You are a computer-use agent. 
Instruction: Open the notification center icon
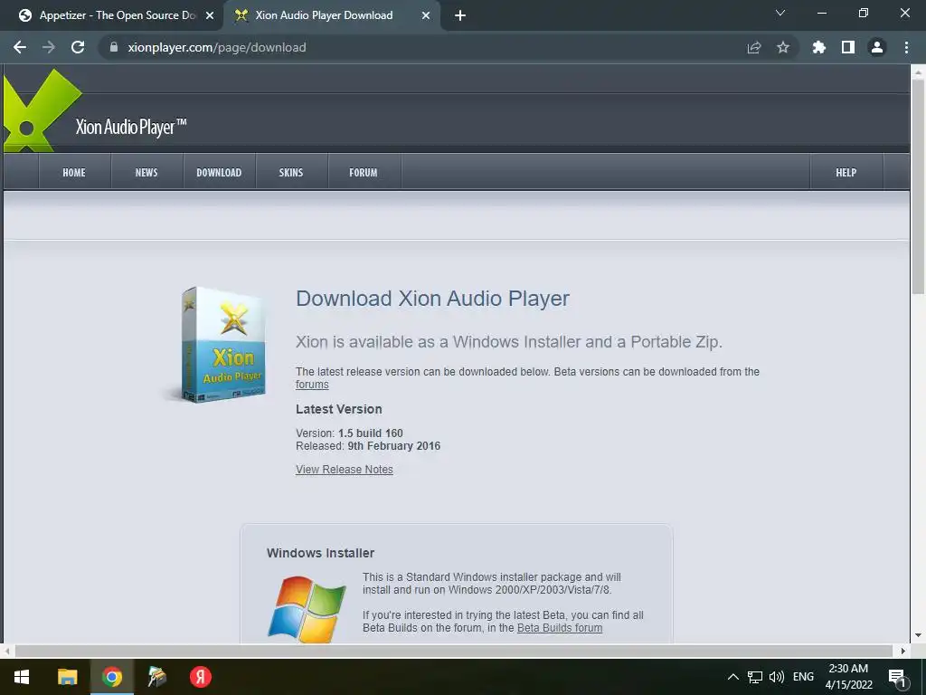point(897,677)
